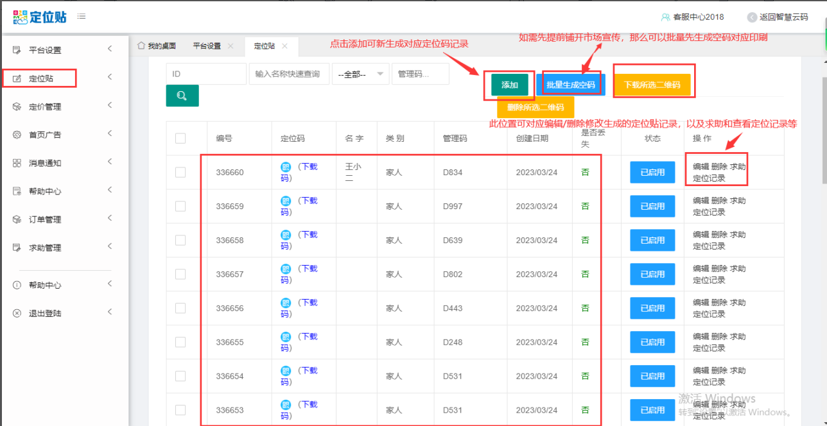Switch to the 我的桌面 tab
This screenshot has height=426, width=827.
(157, 46)
